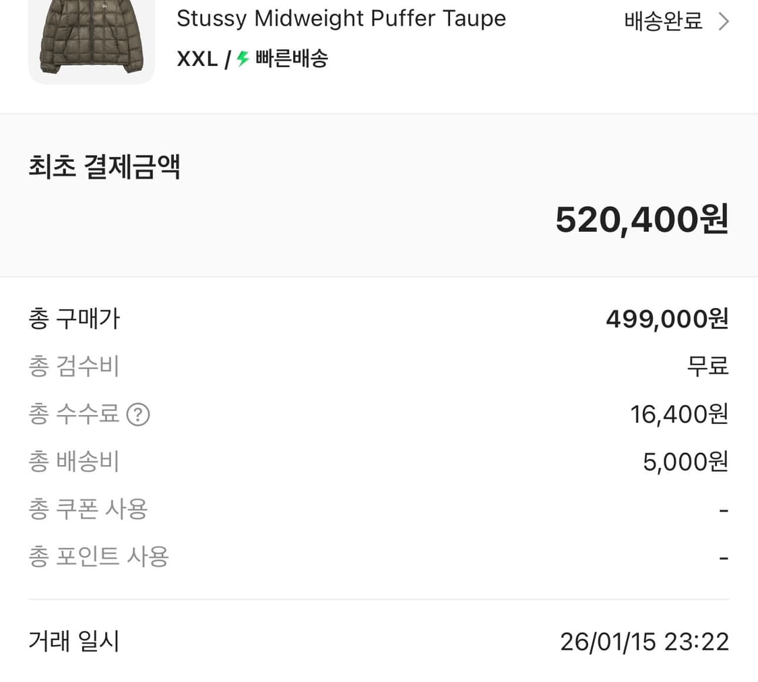This screenshot has height=682, width=758.
Task: Select the 총 배송비 shipping fee row
Action: click(x=74, y=461)
